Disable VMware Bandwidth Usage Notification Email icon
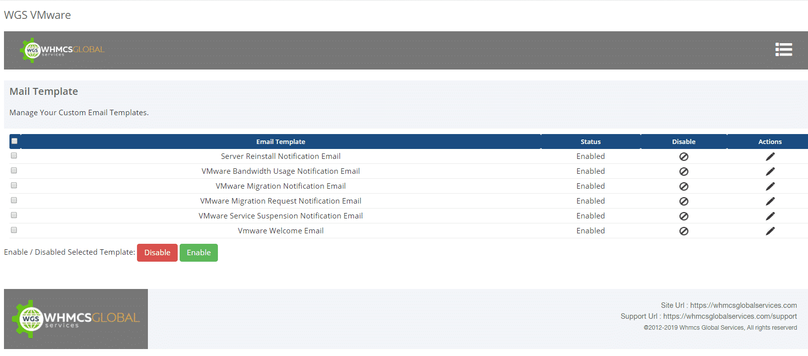Viewport: 808px width, 356px height. (x=683, y=171)
